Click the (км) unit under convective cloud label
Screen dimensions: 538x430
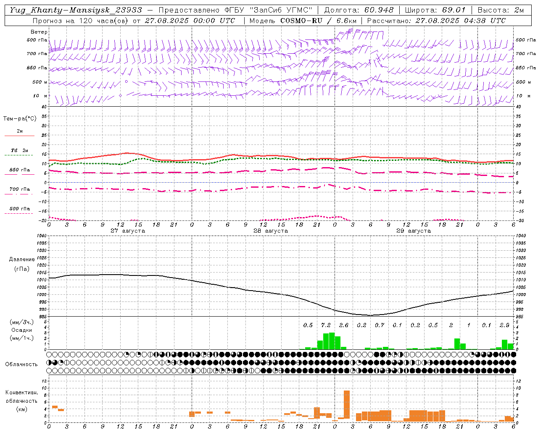click(x=21, y=409)
